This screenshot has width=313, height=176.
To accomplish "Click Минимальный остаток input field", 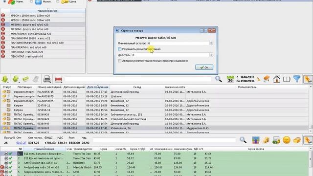I will coord(178,43).
